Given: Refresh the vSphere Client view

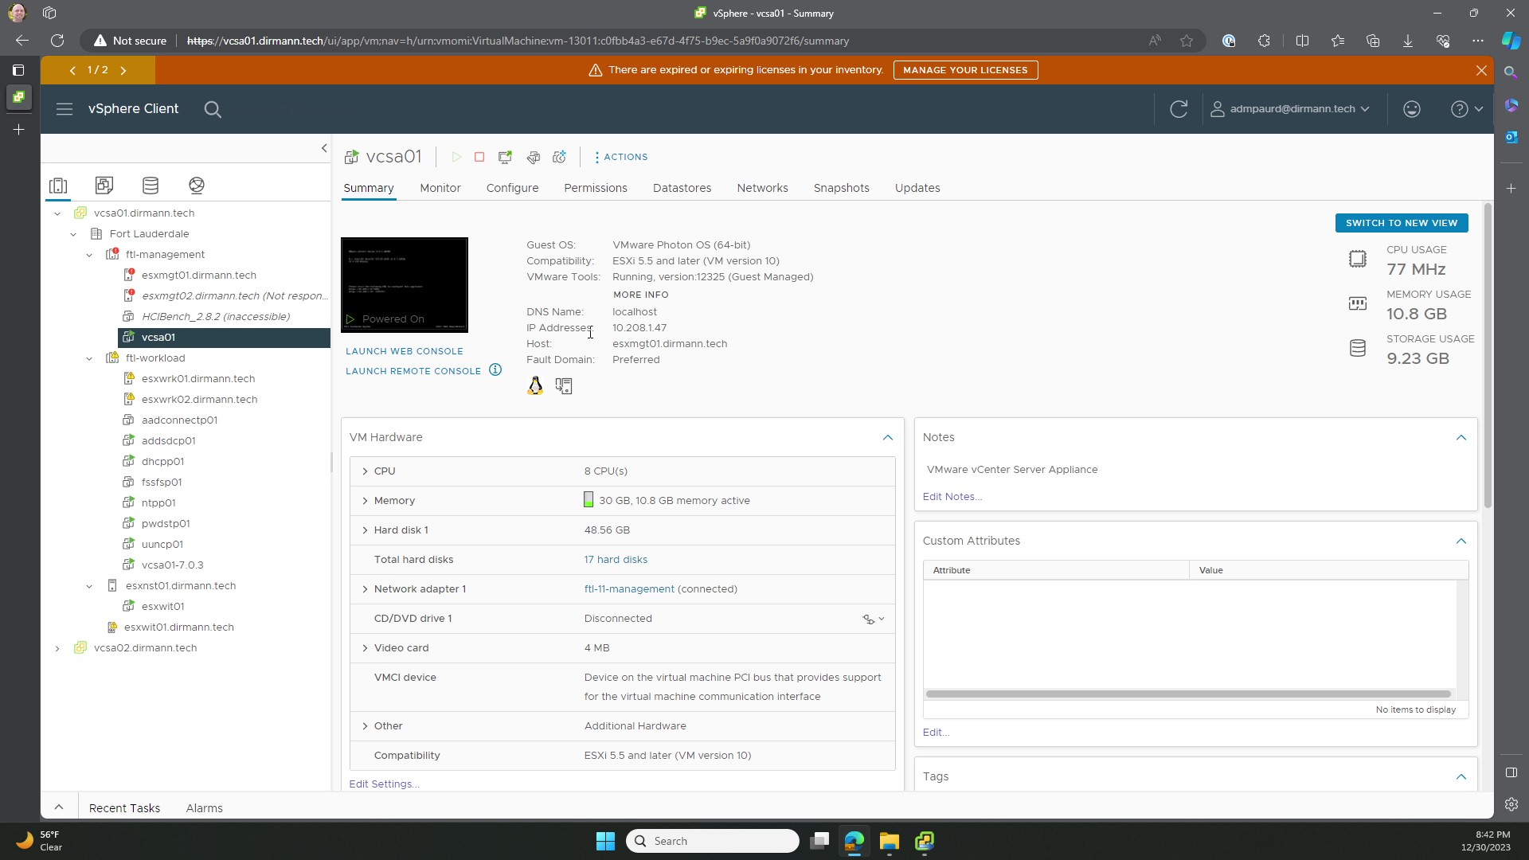Looking at the screenshot, I should pyautogui.click(x=1179, y=109).
